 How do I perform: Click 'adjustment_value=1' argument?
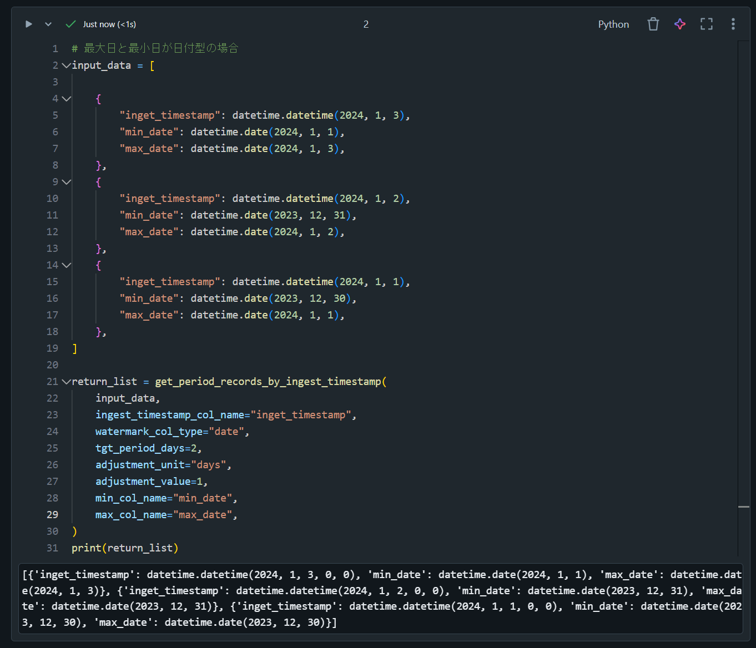click(149, 482)
